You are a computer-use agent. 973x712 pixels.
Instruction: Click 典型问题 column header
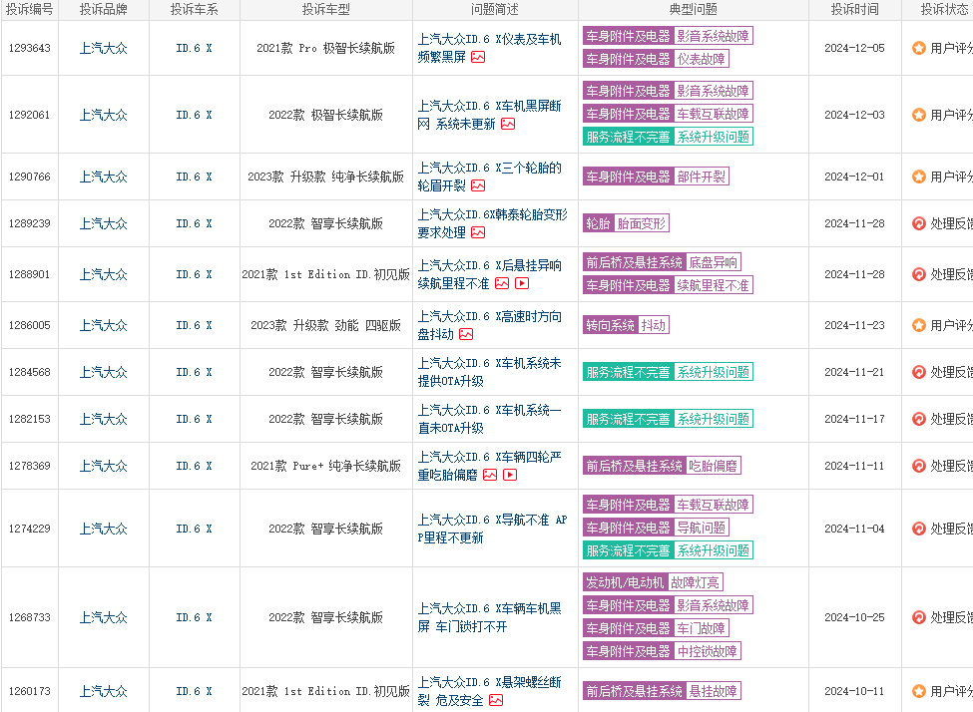tap(694, 9)
